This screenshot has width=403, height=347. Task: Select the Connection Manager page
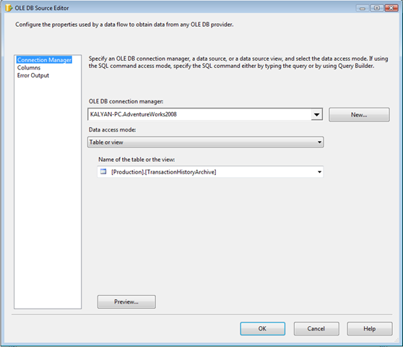(x=44, y=60)
